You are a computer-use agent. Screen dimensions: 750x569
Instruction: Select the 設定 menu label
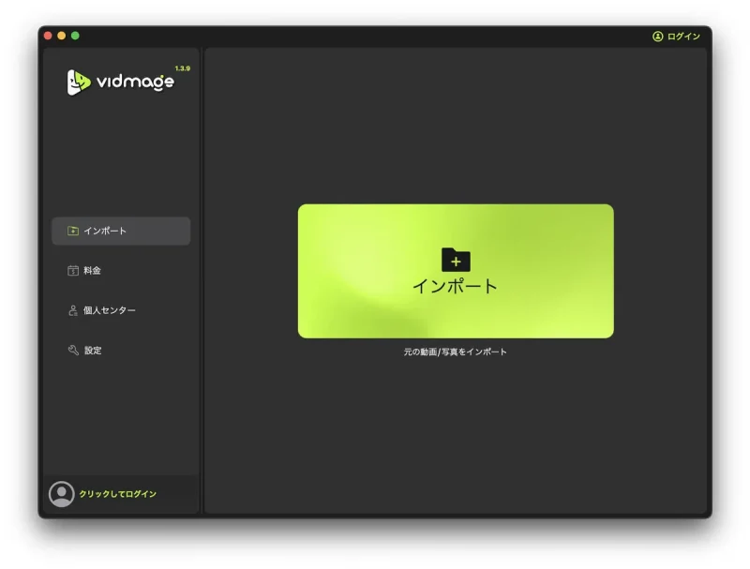click(93, 351)
